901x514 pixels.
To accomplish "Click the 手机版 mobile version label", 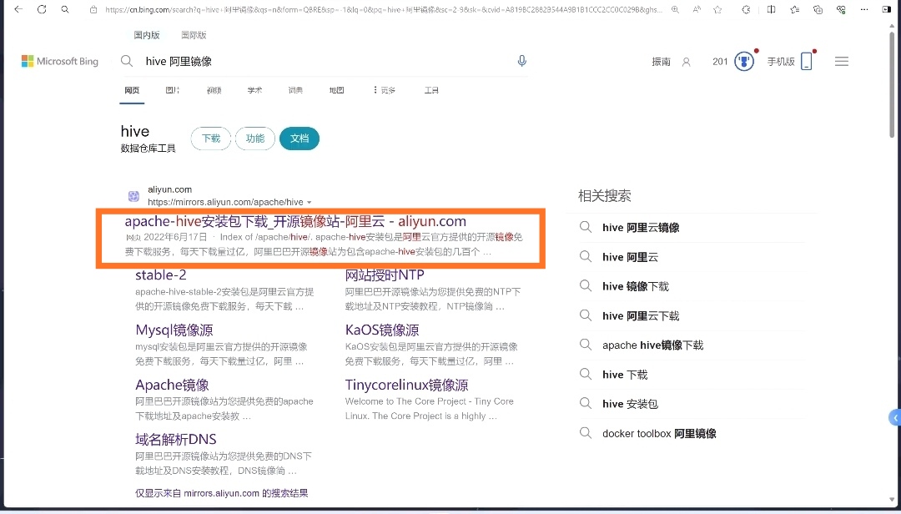I will 781,62.
